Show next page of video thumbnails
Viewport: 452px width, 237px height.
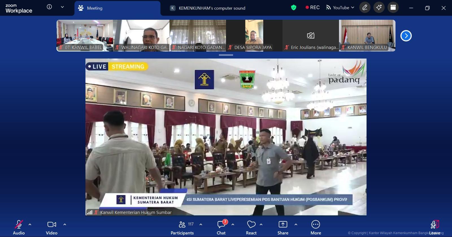pos(406,36)
